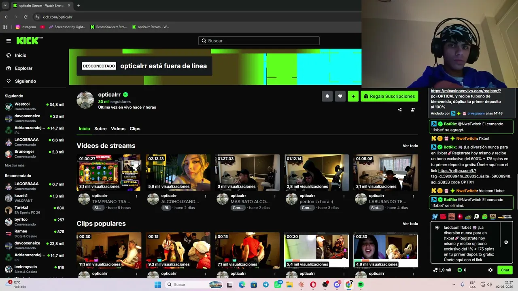This screenshot has height=291, width=518.
Task: Reload the kick.com page
Action: pos(25,17)
